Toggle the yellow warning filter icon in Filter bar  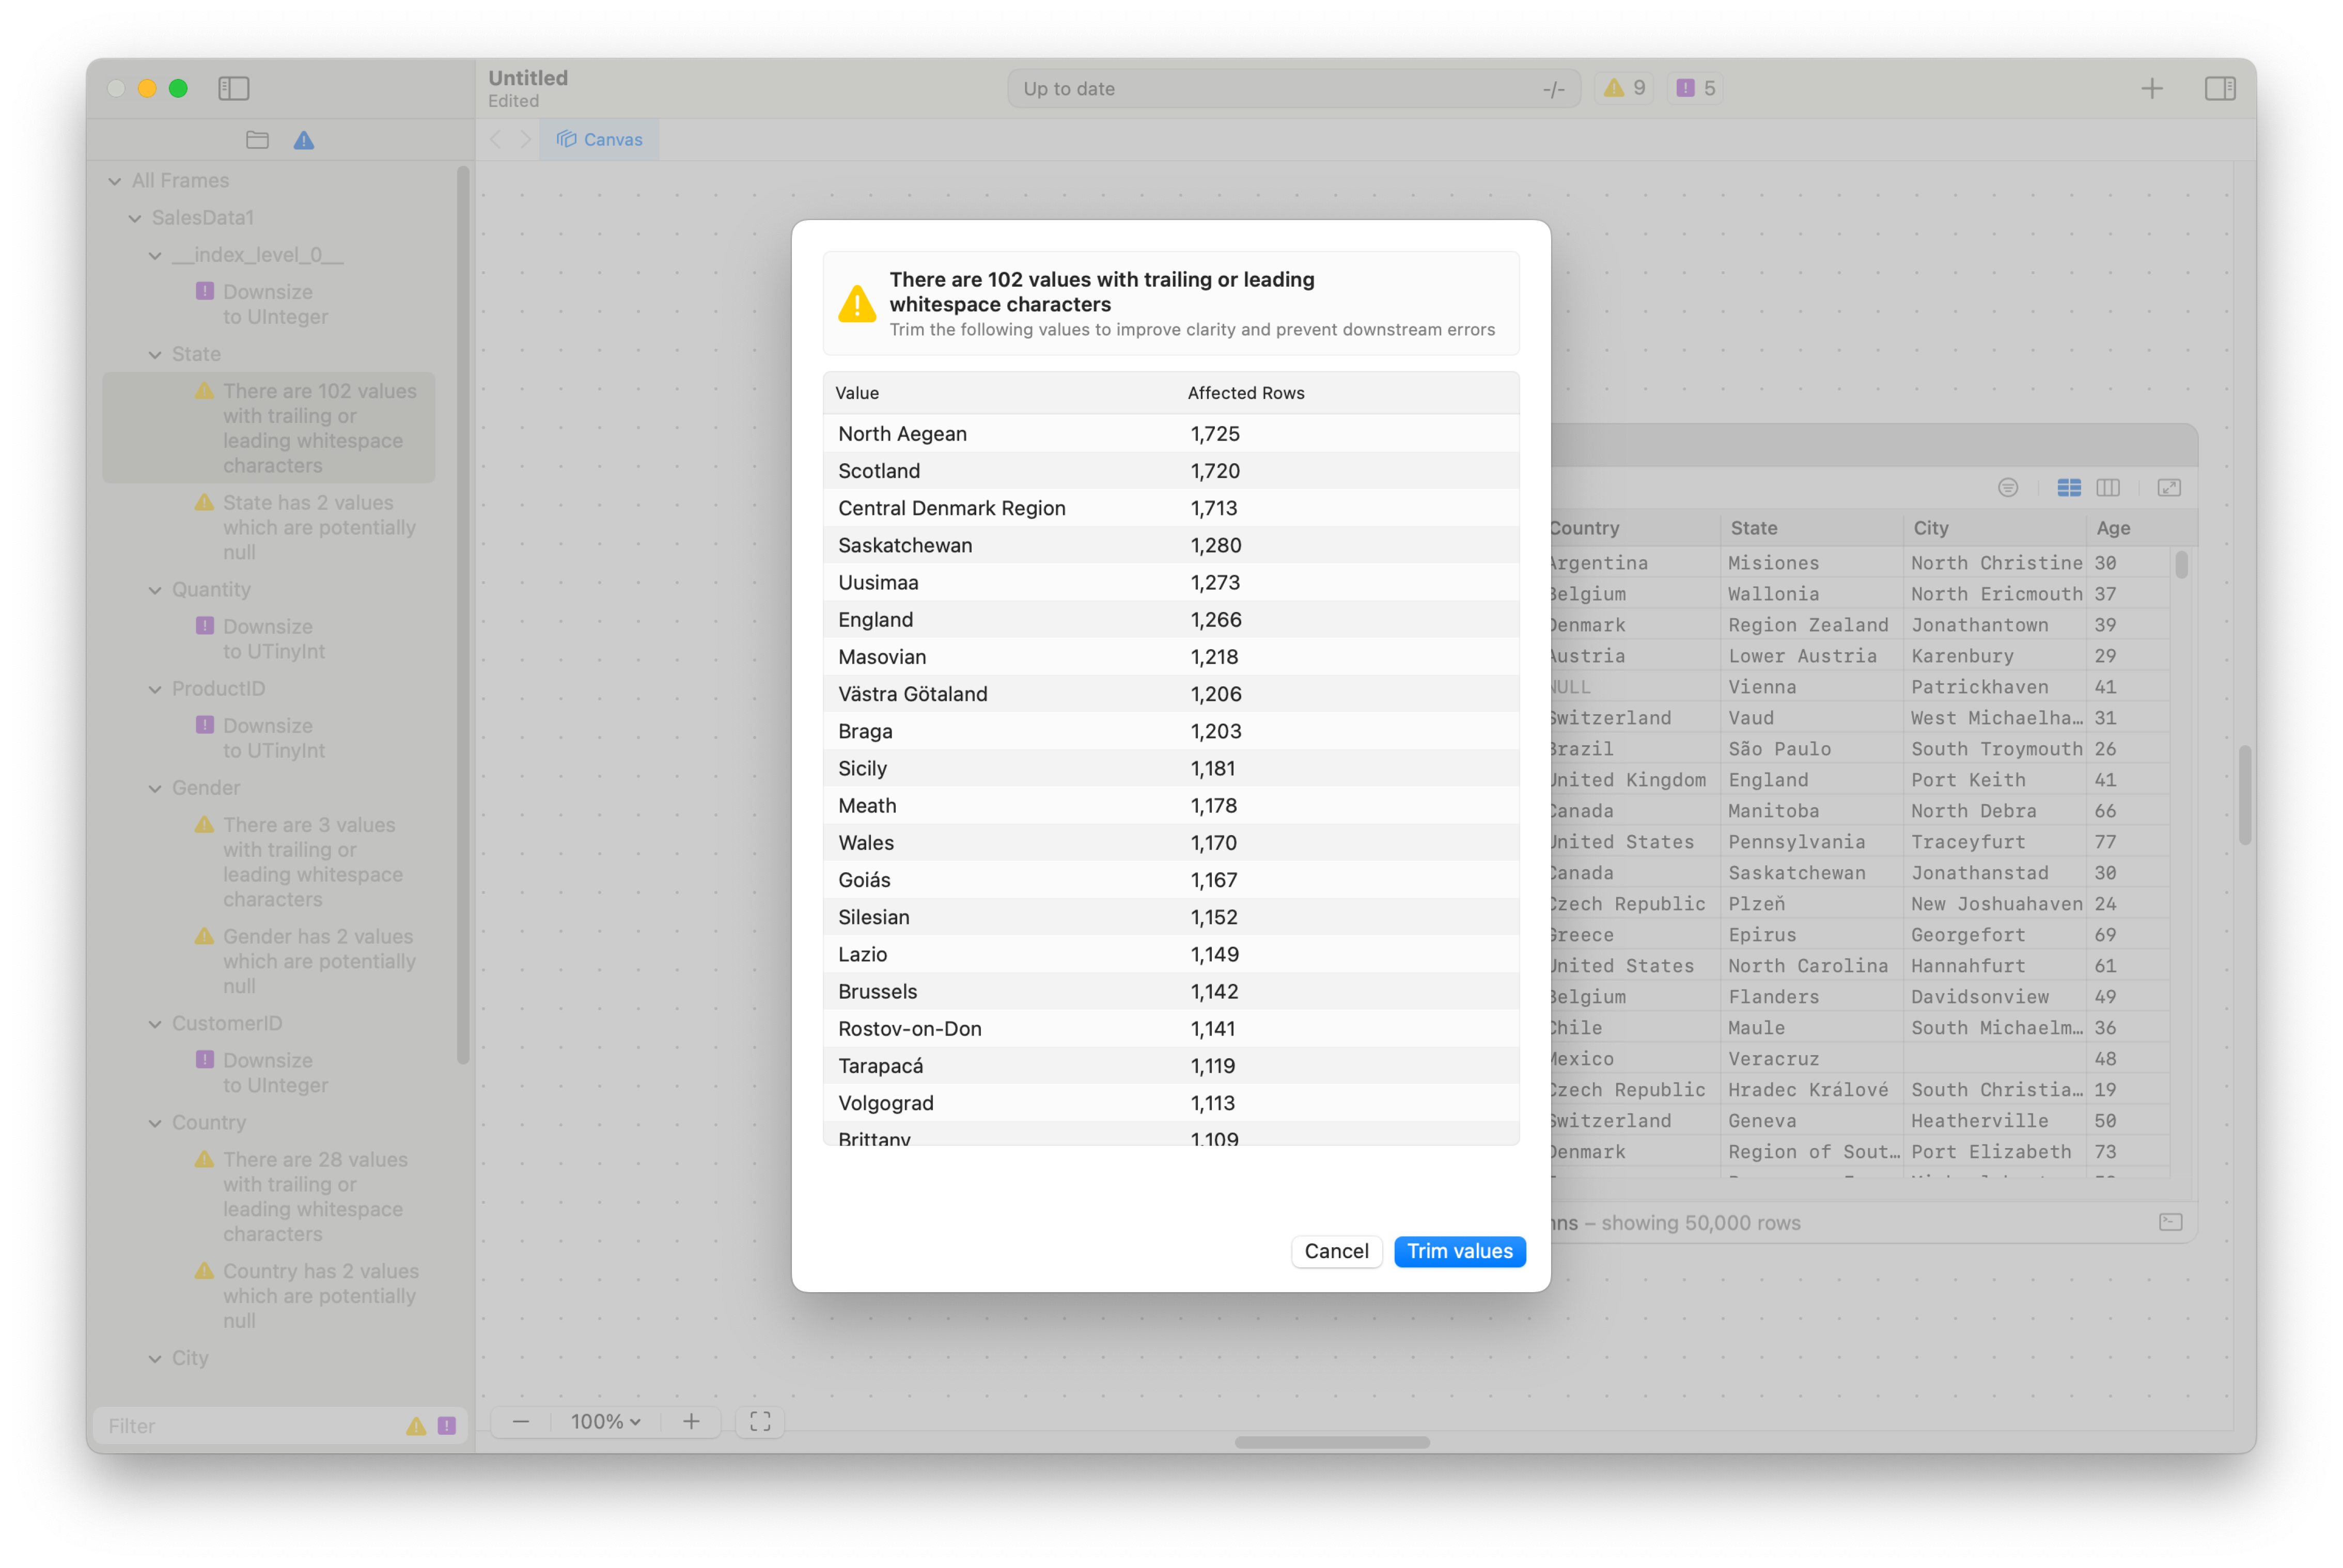click(416, 1426)
